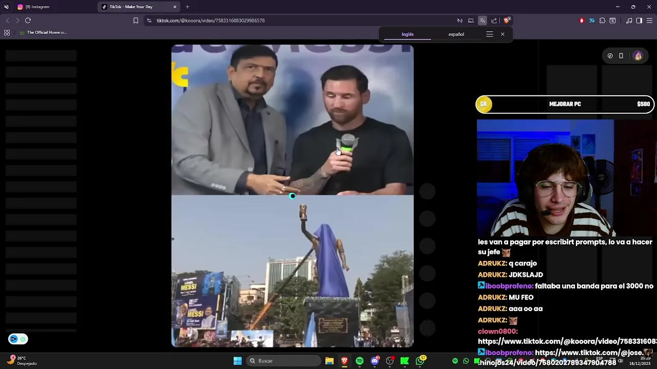The width and height of the screenshot is (657, 369).
Task: Go forward to next page
Action: [17, 20]
